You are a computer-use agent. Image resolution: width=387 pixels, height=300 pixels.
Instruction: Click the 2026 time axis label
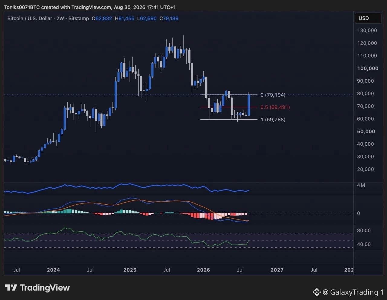point(203,270)
